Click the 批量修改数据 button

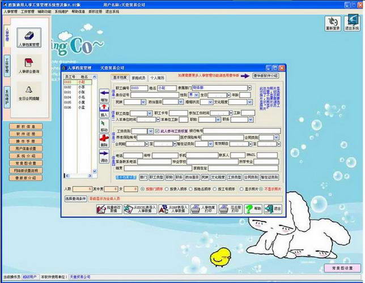[x=109, y=209]
